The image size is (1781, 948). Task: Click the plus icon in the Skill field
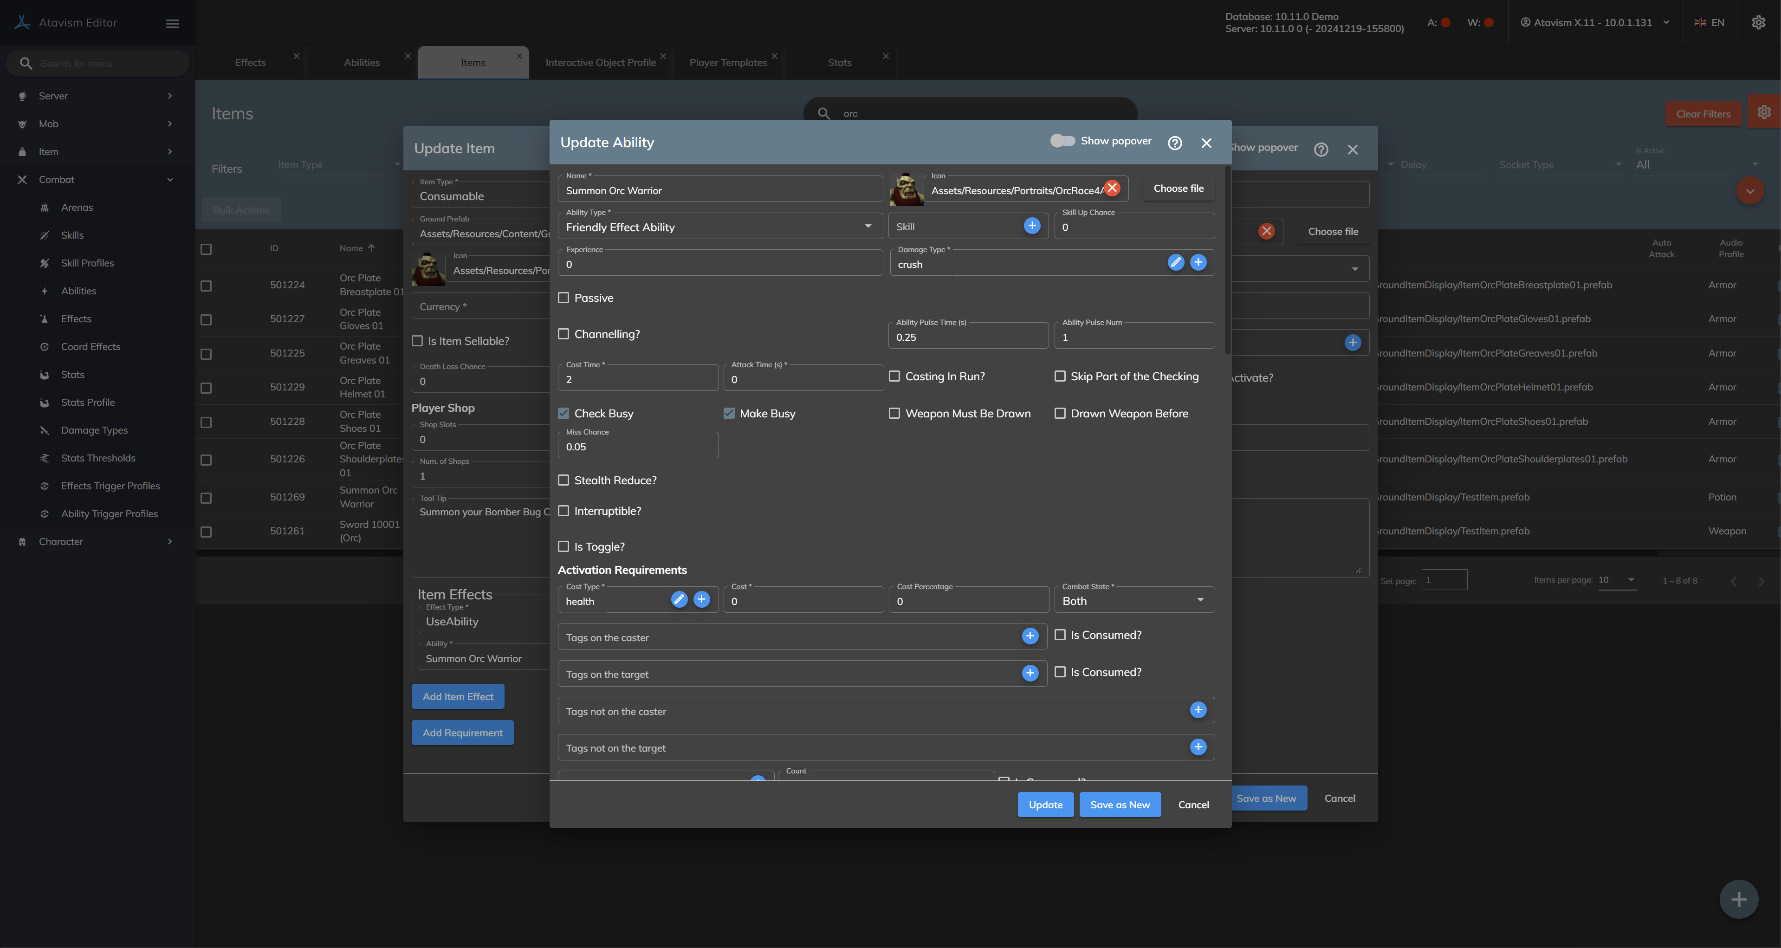(x=1031, y=226)
